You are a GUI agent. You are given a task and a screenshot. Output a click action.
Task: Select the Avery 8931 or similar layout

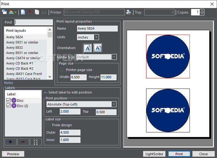pyautogui.click(x=26, y=53)
